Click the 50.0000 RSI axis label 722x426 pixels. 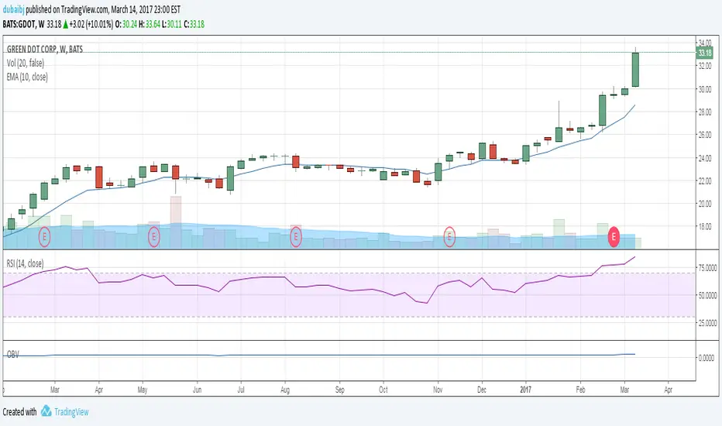[x=707, y=296]
